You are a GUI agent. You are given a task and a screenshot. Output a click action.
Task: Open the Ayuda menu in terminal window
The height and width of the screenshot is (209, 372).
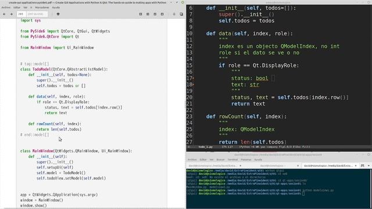pos(258,160)
